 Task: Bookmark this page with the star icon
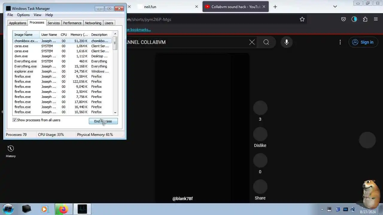[302, 19]
